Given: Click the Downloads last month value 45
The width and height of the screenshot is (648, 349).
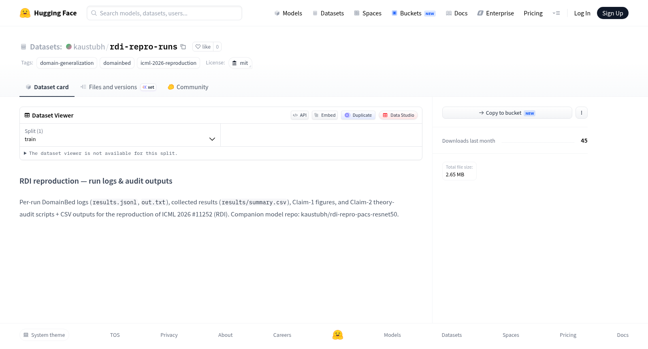Looking at the screenshot, I should point(584,141).
